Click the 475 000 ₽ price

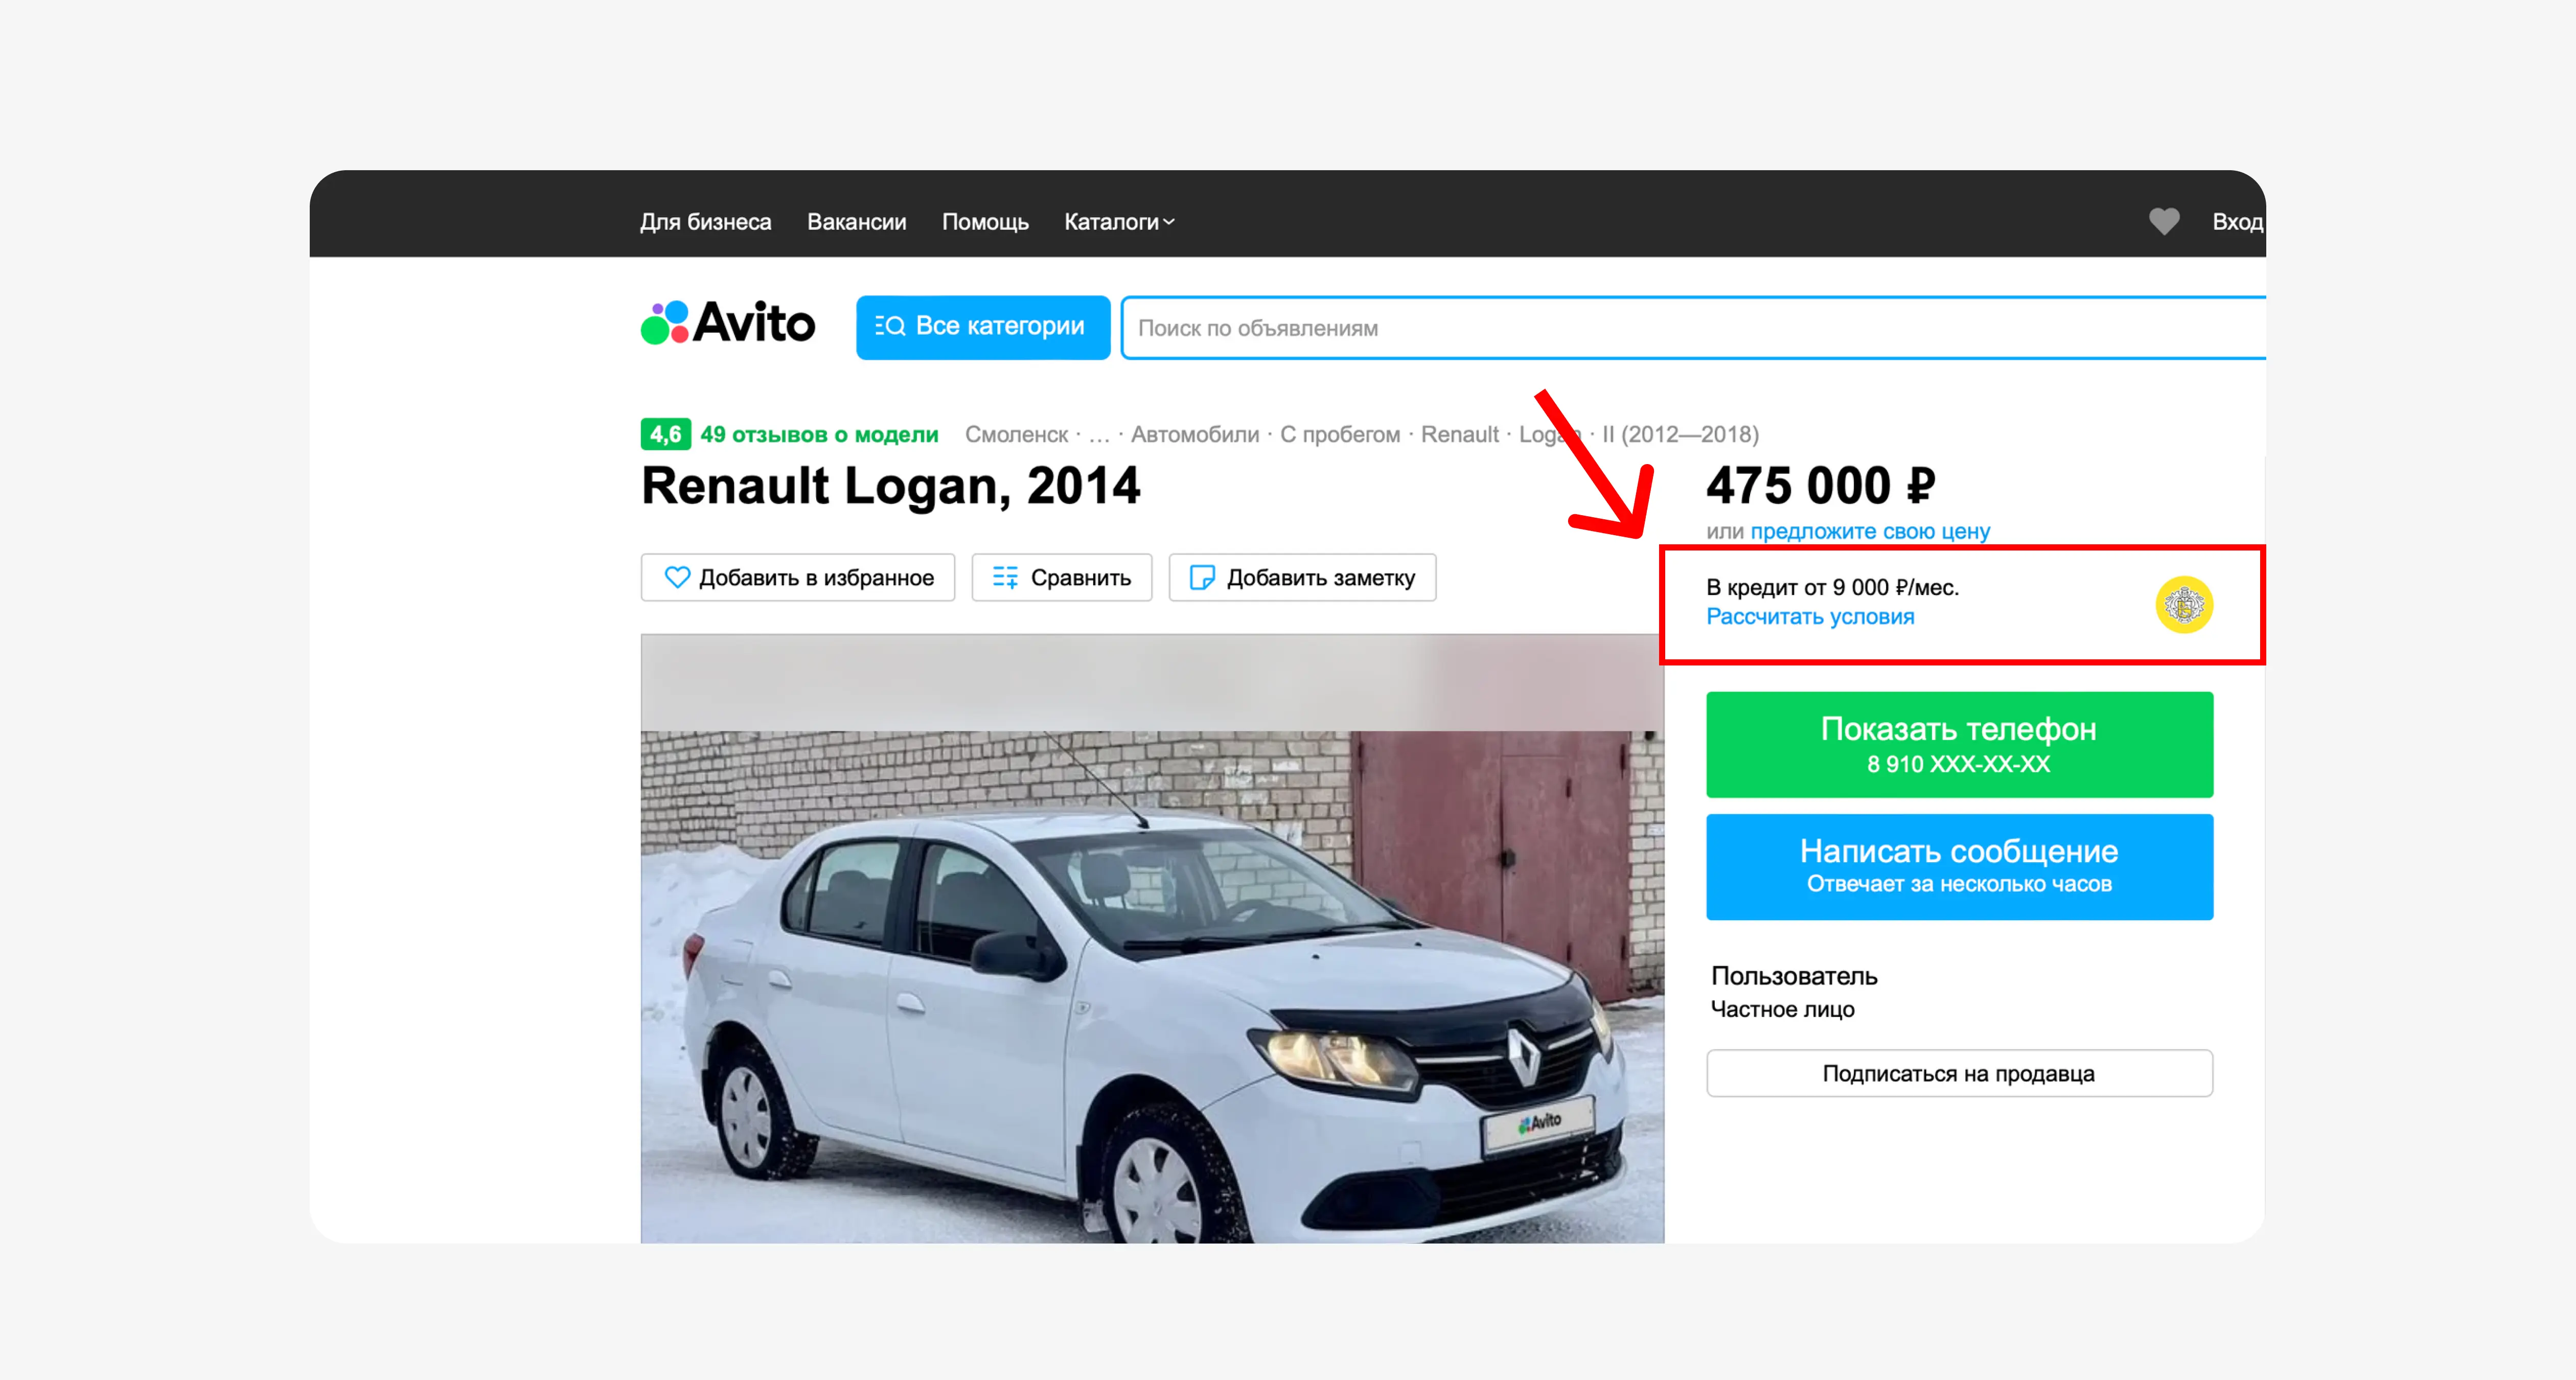[x=1821, y=486]
